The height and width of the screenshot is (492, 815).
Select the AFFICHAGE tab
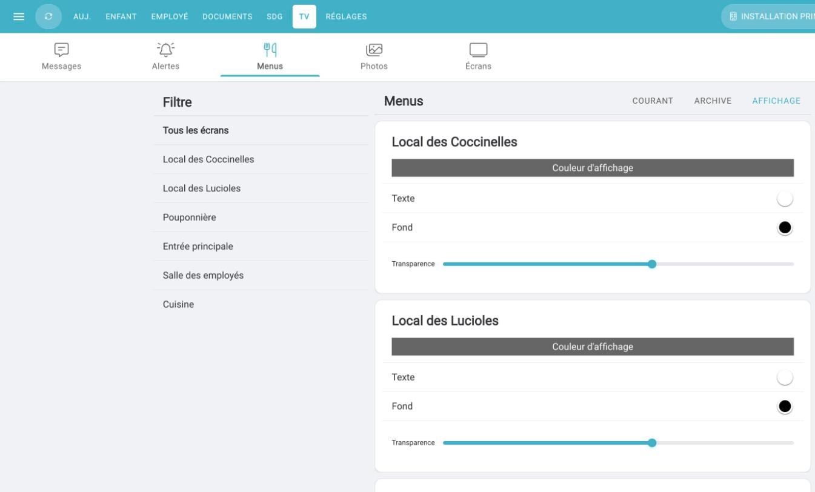click(776, 101)
